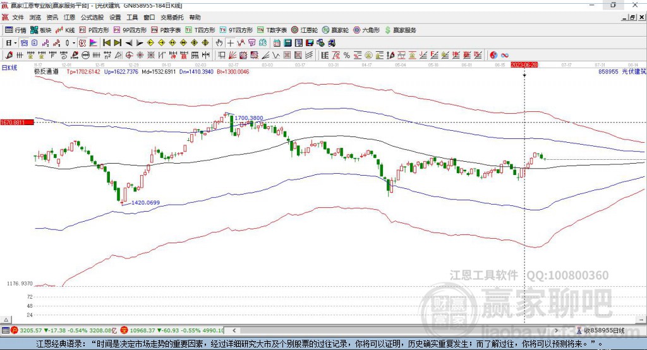This screenshot has width=647, height=350.
Task: Click horizontal scrollbar right arrow
Action: pyautogui.click(x=557, y=330)
